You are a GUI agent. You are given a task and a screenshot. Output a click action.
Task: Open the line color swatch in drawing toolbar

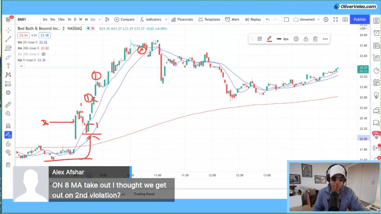[x=269, y=39]
